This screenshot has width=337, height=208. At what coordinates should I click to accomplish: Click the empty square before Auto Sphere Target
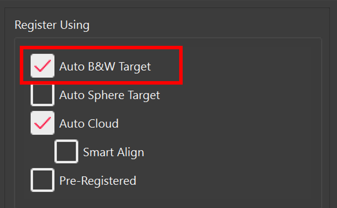coord(42,95)
